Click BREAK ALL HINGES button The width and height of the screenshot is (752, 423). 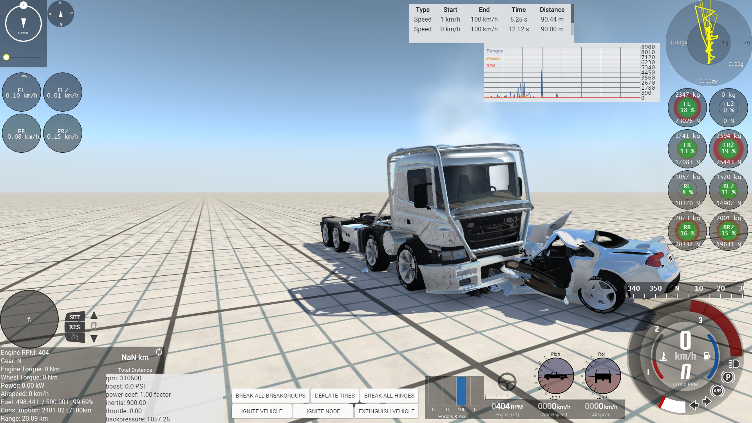click(x=389, y=396)
